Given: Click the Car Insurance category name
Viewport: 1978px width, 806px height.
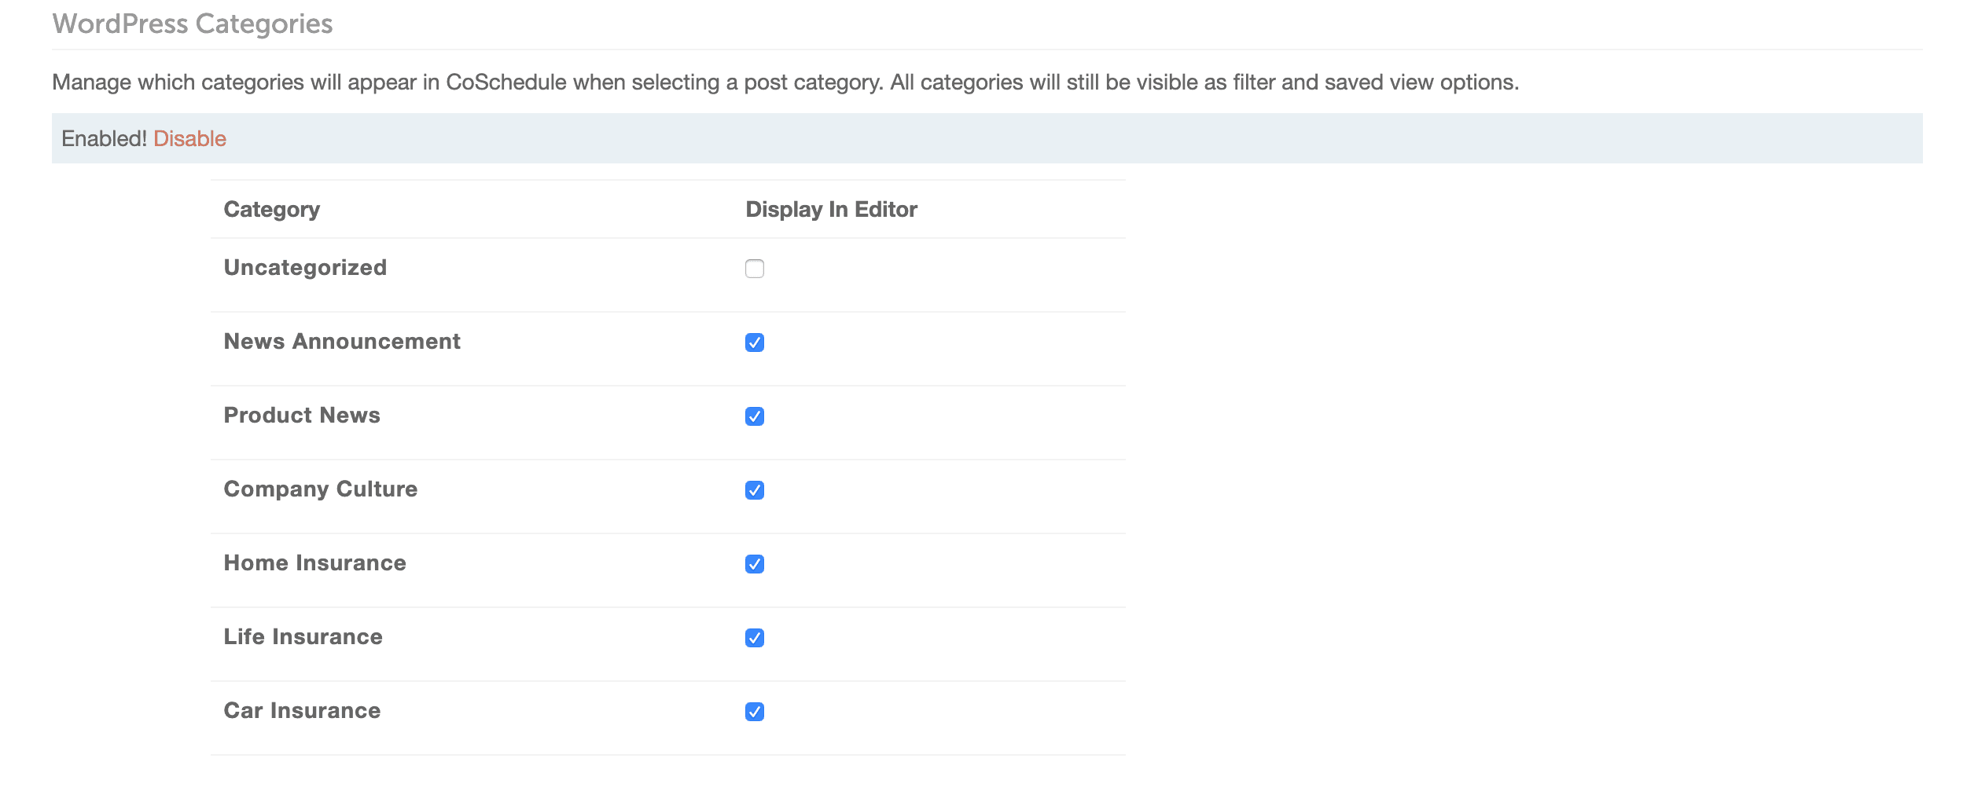Looking at the screenshot, I should point(302,711).
